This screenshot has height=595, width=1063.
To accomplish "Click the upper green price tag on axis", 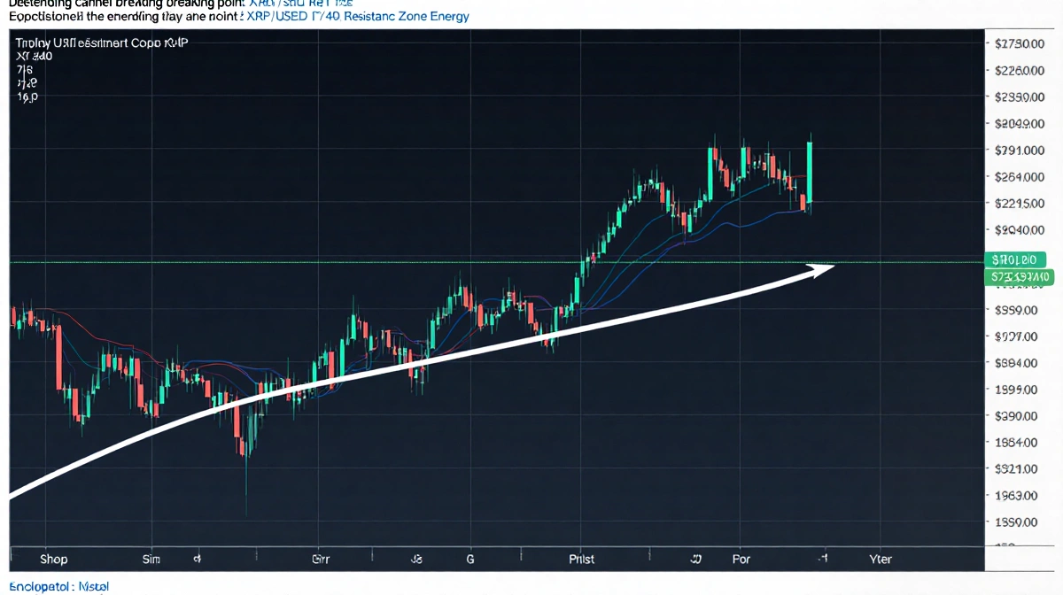I will coord(1015,259).
